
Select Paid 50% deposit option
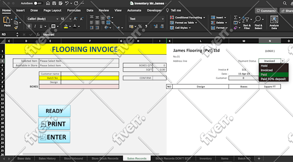point(274,79)
